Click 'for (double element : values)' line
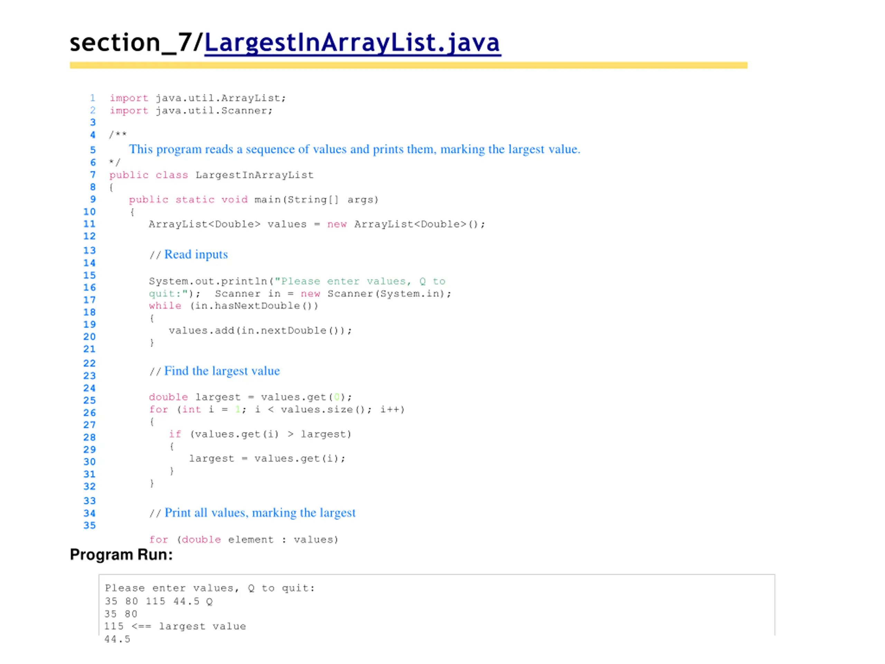Screen dimensions: 885x664 point(244,539)
